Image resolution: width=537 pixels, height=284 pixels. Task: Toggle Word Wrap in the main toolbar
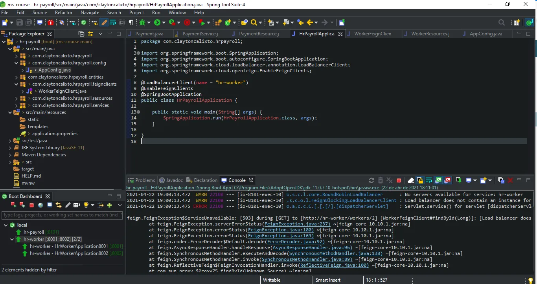point(113,22)
